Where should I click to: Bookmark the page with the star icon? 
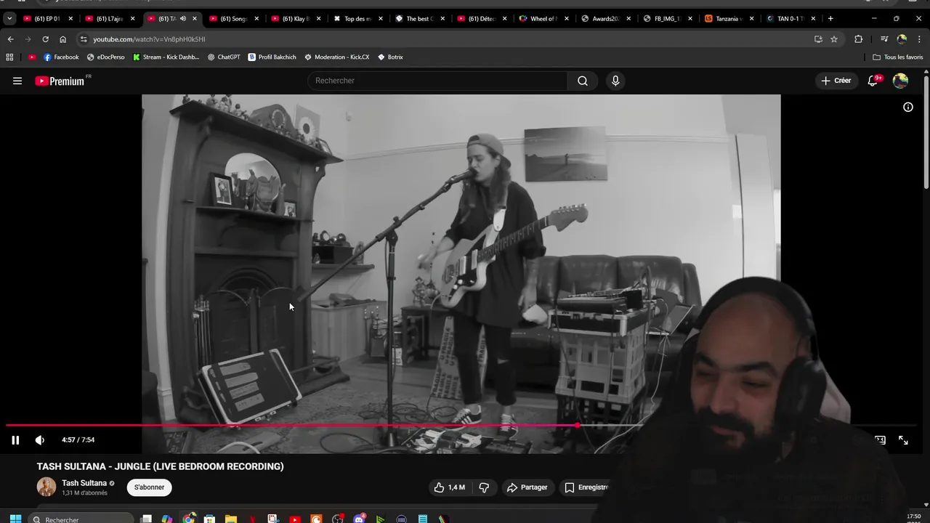click(x=834, y=39)
